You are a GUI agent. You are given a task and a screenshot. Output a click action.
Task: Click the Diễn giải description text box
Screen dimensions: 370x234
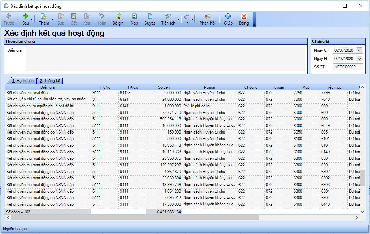pos(165,59)
